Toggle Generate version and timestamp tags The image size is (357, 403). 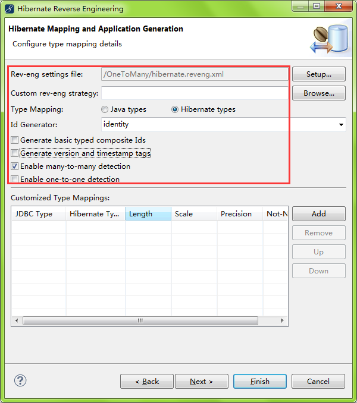click(x=15, y=153)
